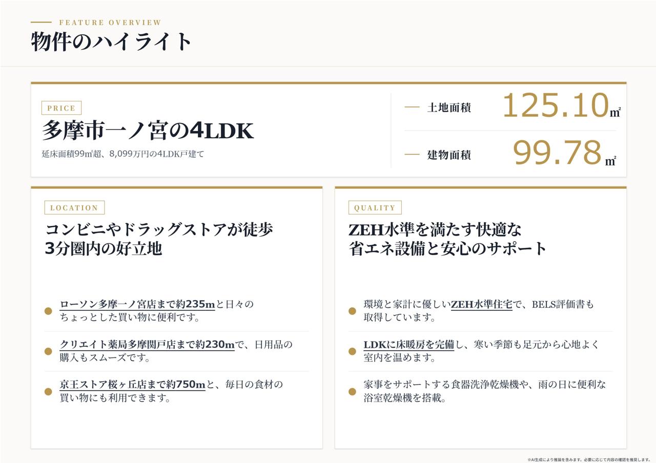The image size is (656, 463).
Task: Click the QUALITY badge label
Action: (375, 207)
